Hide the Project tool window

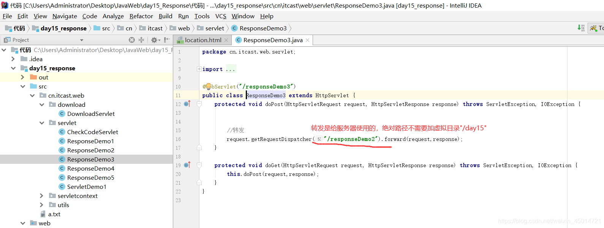pos(167,40)
